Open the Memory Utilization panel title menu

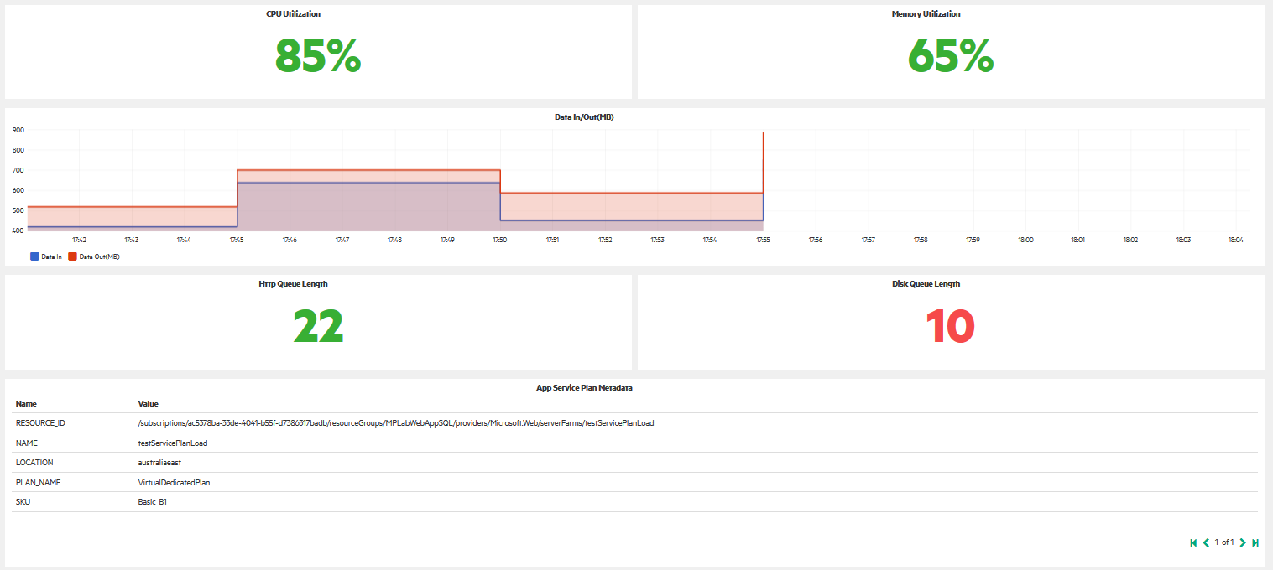pyautogui.click(x=926, y=13)
